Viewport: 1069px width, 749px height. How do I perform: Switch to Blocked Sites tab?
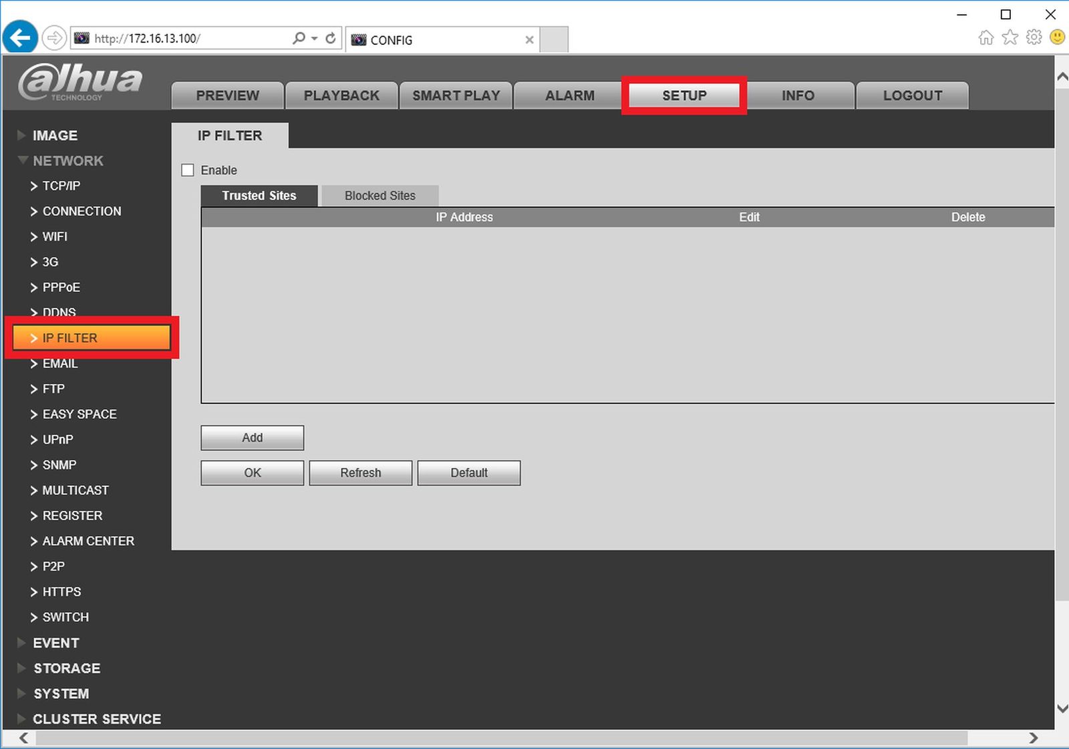(x=380, y=196)
